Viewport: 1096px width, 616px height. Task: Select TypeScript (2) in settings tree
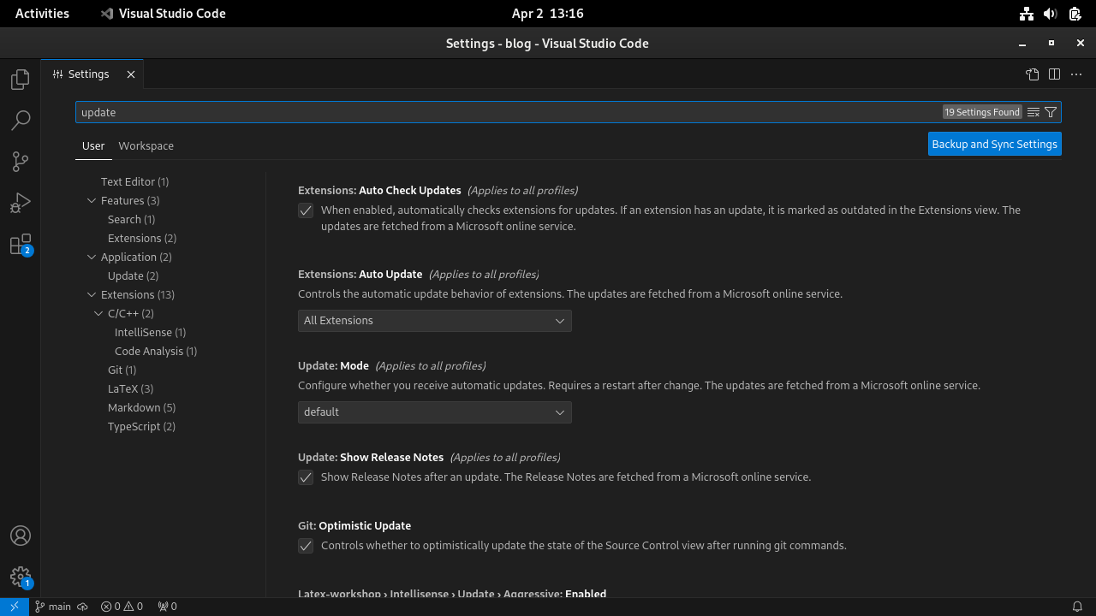(141, 426)
